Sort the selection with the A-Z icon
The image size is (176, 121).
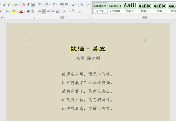[82, 5]
